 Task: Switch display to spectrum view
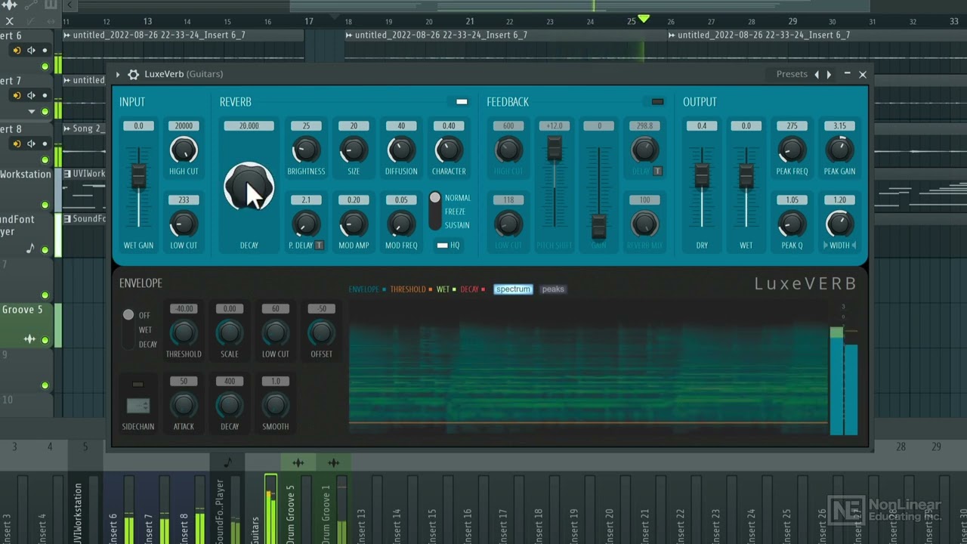coord(513,289)
